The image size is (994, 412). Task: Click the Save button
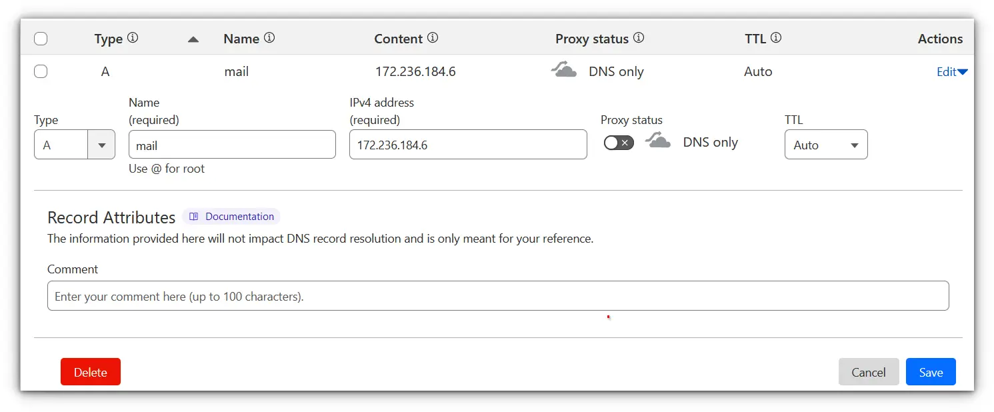pyautogui.click(x=931, y=371)
